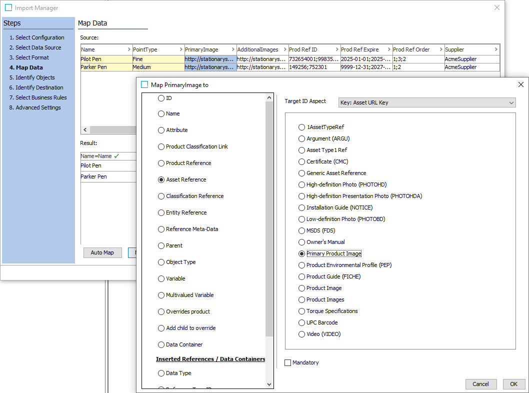Open the Prod Ref Expire column arrow
This screenshot has height=393, width=529.
pyautogui.click(x=388, y=49)
